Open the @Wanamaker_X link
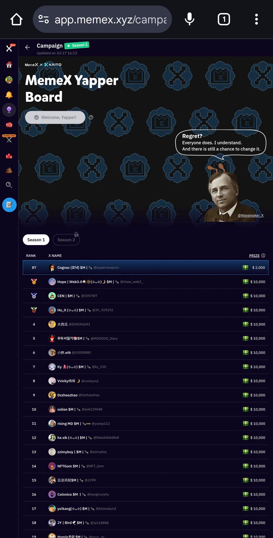Screen dimensions: 273x538 [251, 215]
